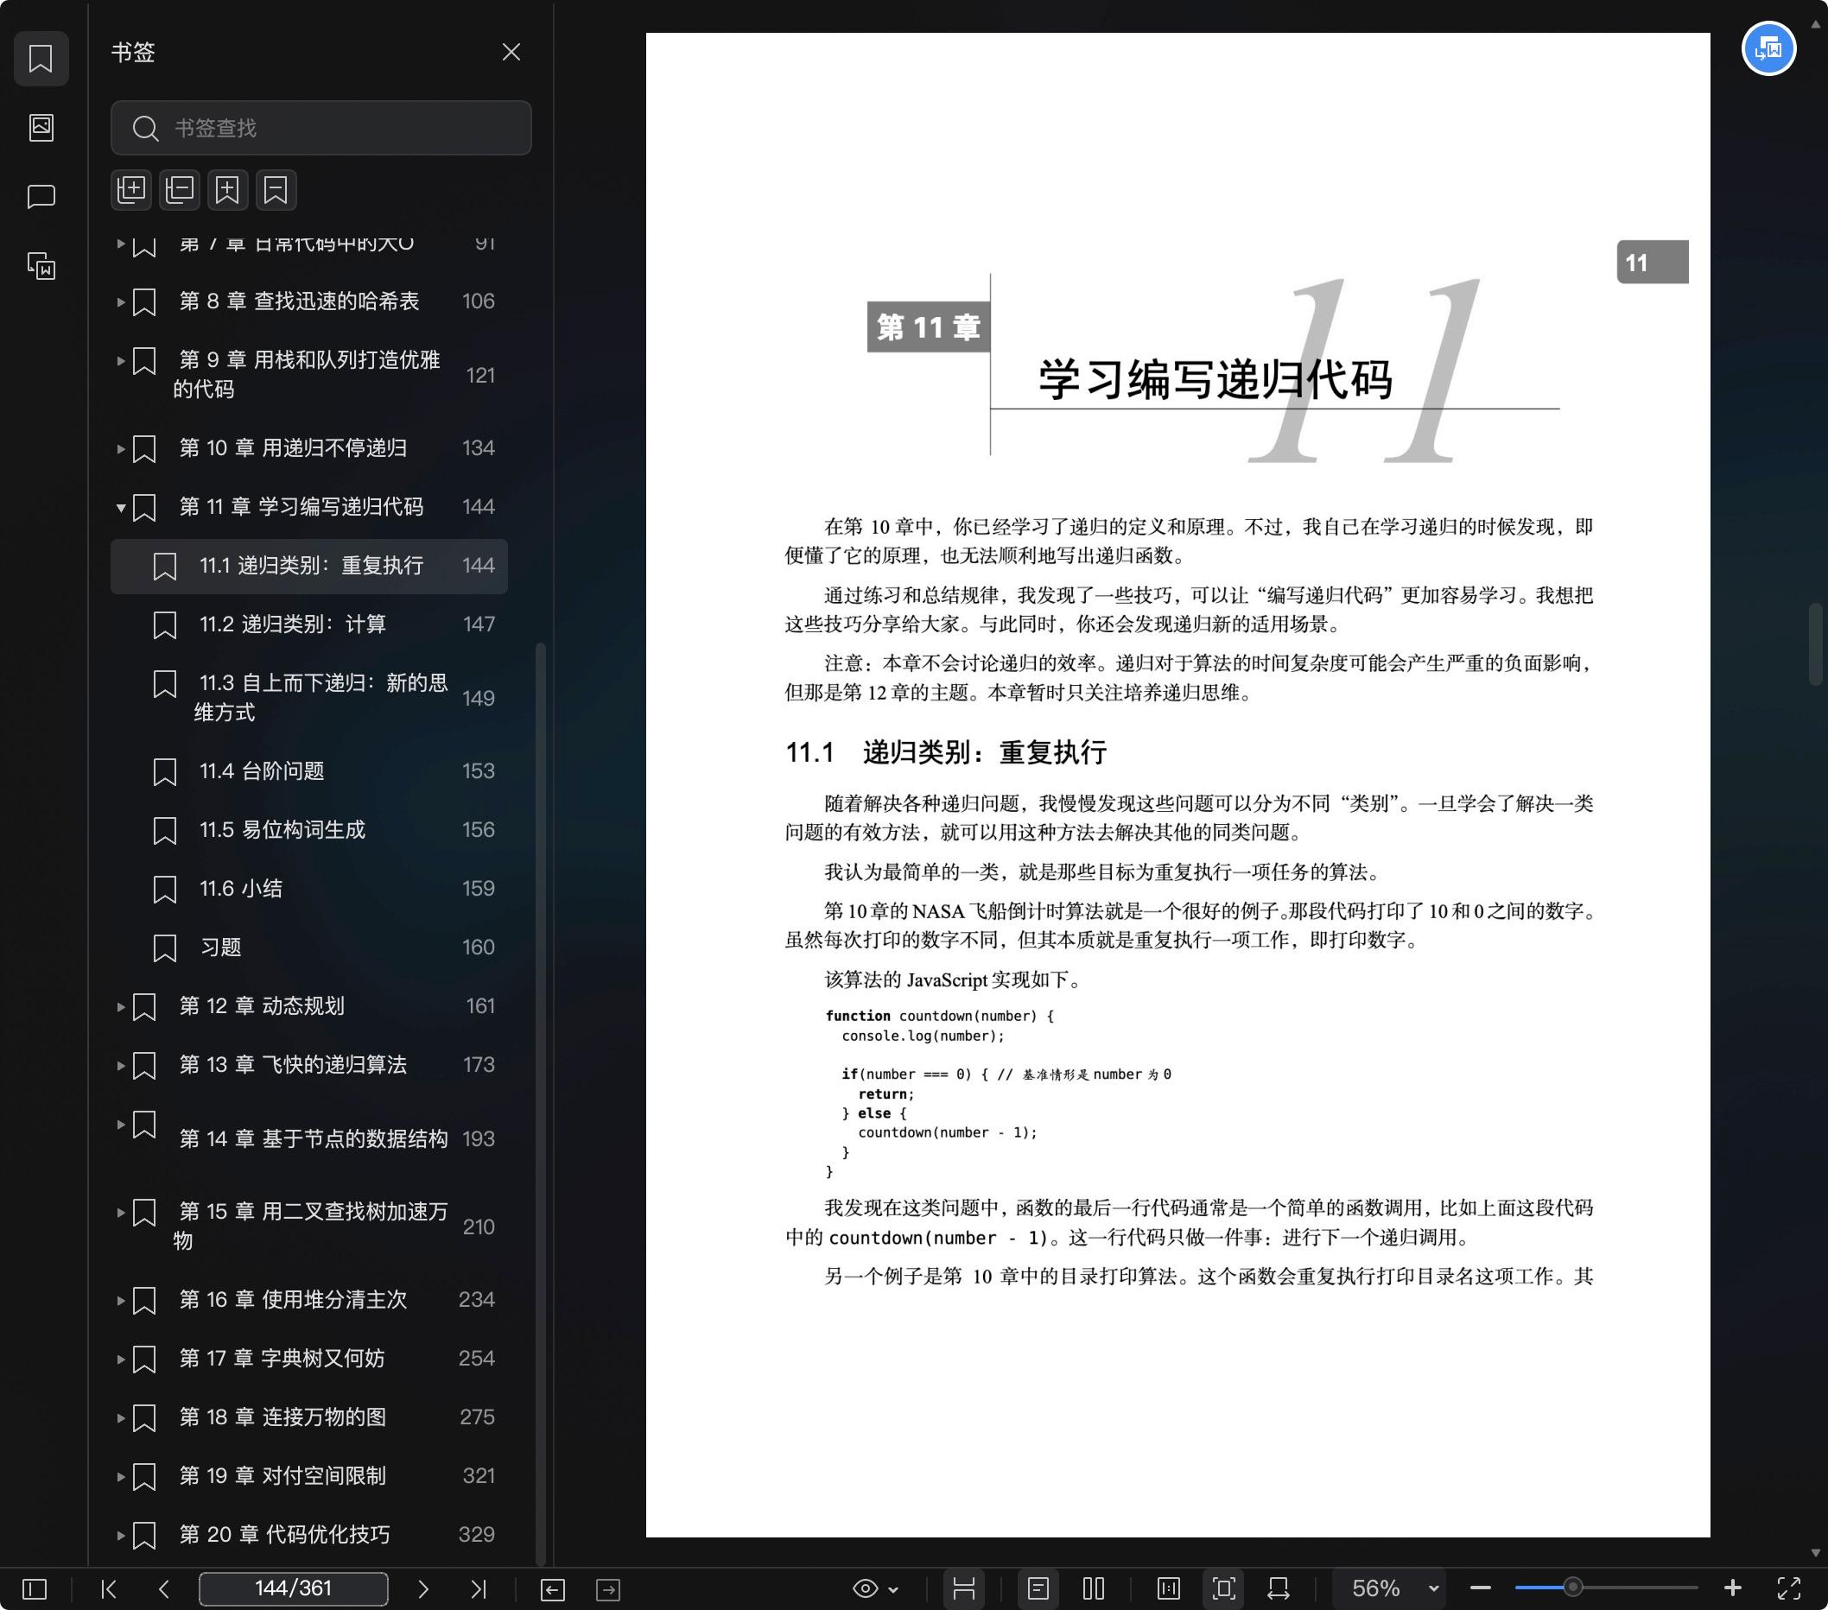Go to the next page

(423, 1588)
